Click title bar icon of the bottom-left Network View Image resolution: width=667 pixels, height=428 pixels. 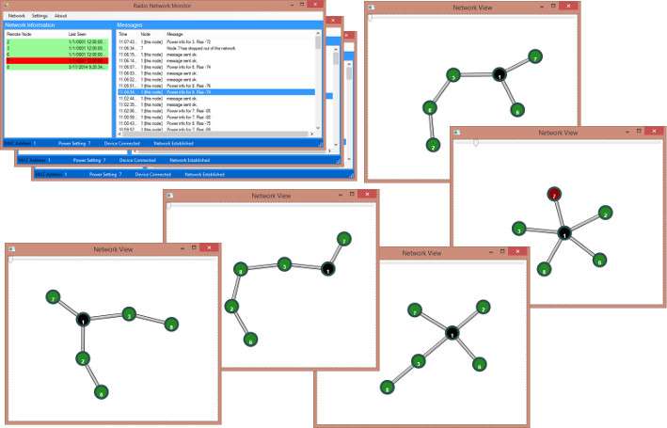point(12,249)
